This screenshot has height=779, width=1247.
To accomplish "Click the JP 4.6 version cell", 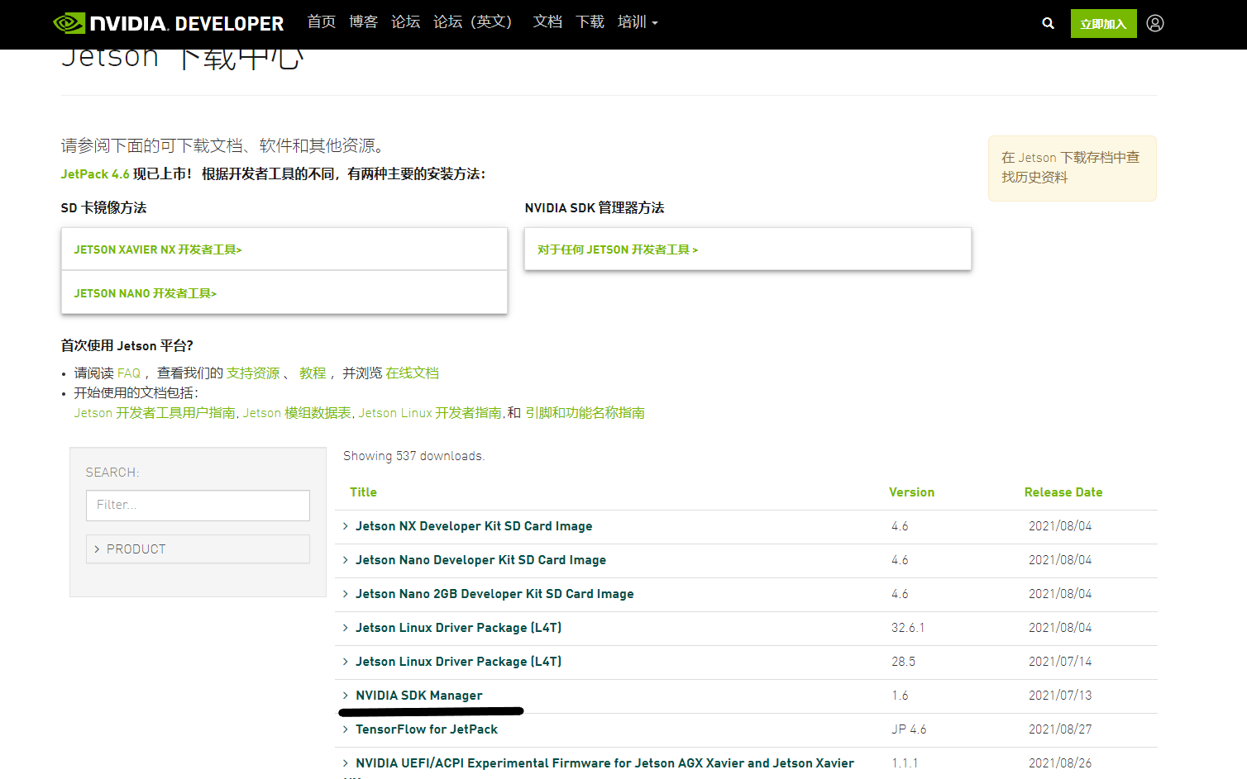I will click(909, 729).
